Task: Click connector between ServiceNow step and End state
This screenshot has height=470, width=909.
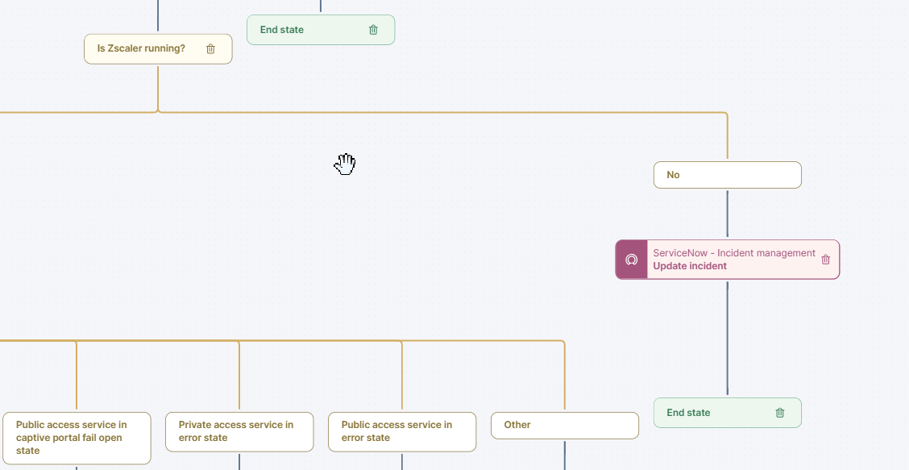Action: (727, 339)
